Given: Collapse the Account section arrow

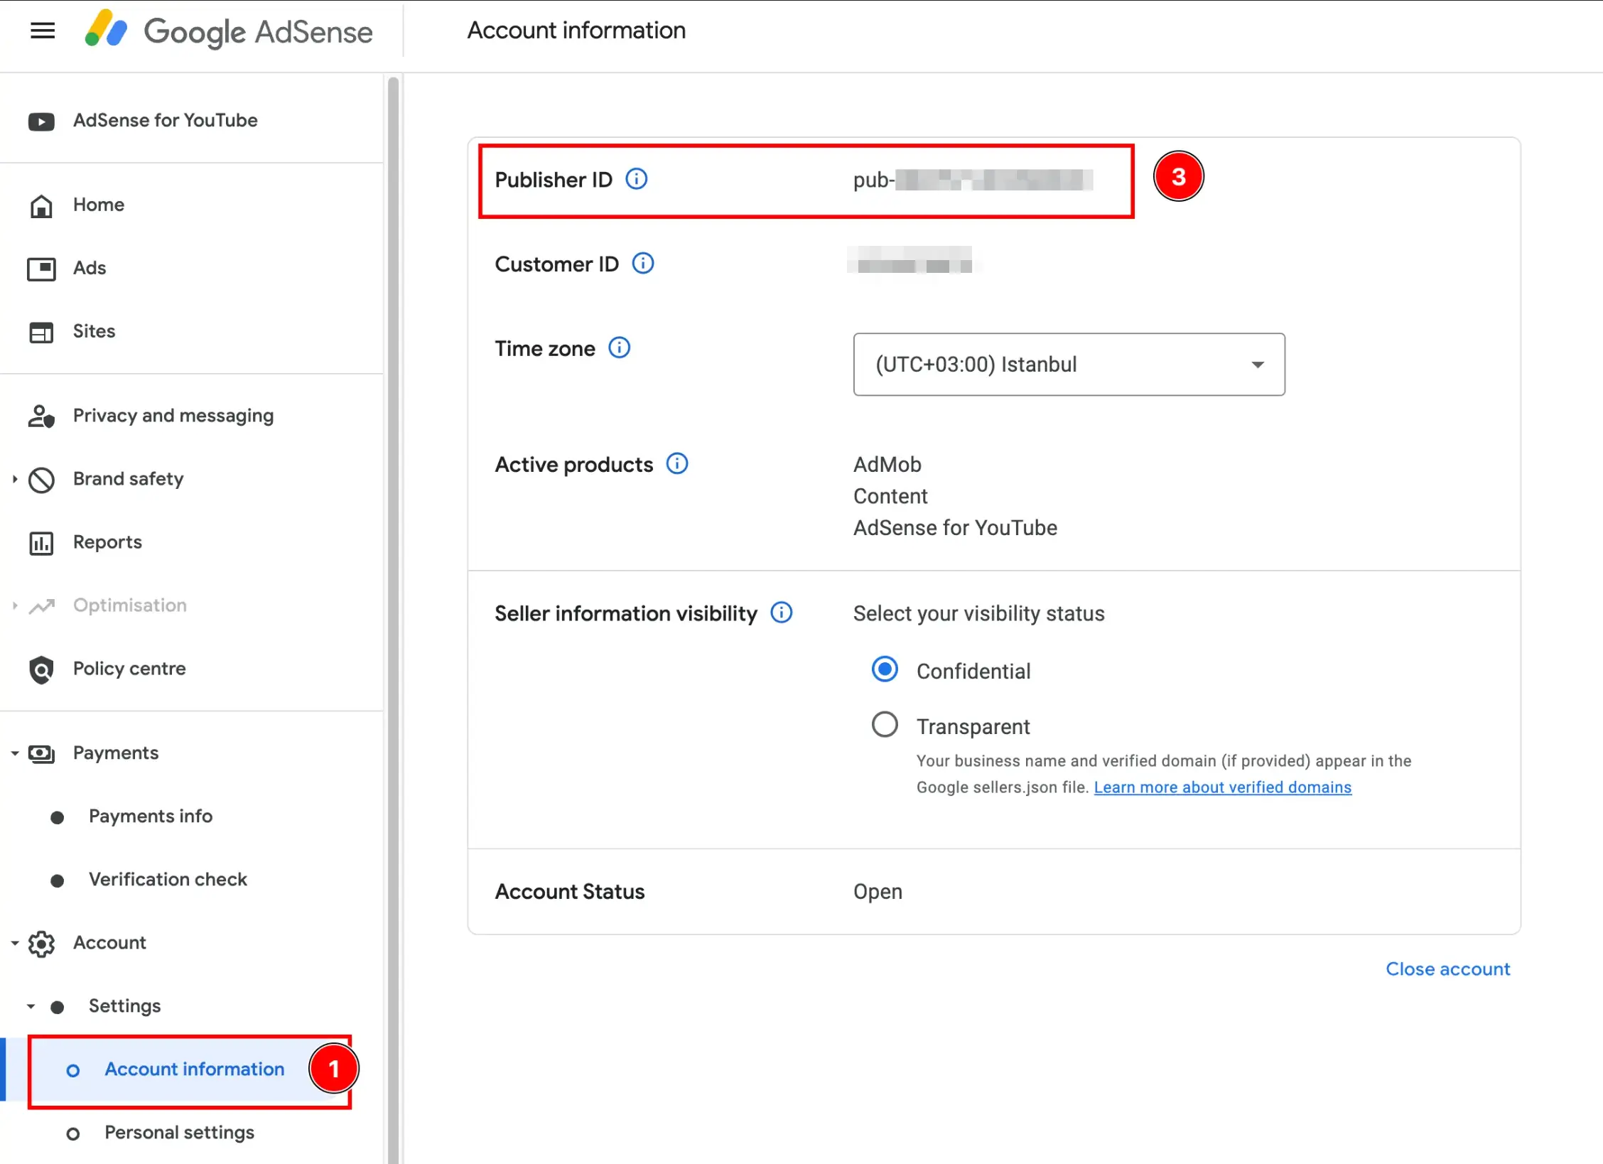Looking at the screenshot, I should click(x=14, y=943).
